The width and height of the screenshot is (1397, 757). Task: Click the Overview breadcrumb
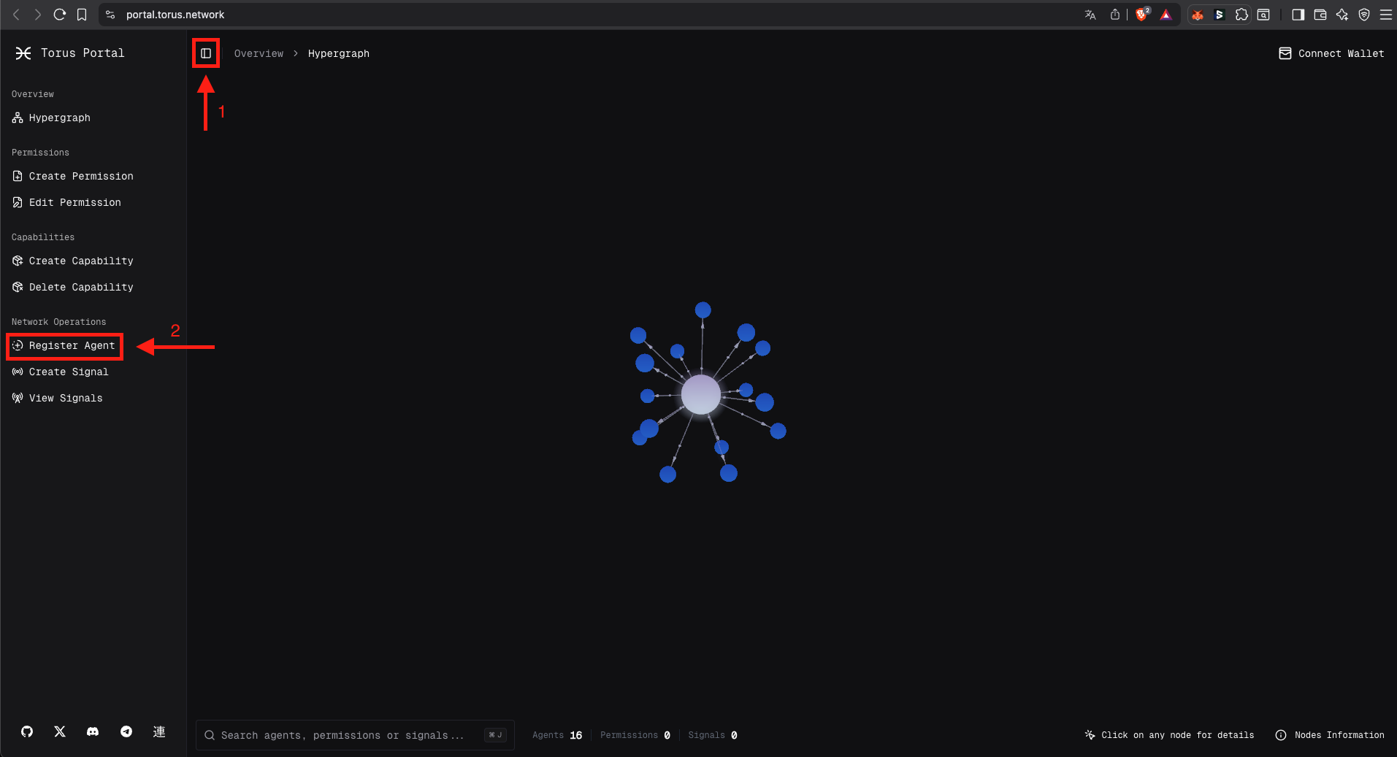coord(259,53)
